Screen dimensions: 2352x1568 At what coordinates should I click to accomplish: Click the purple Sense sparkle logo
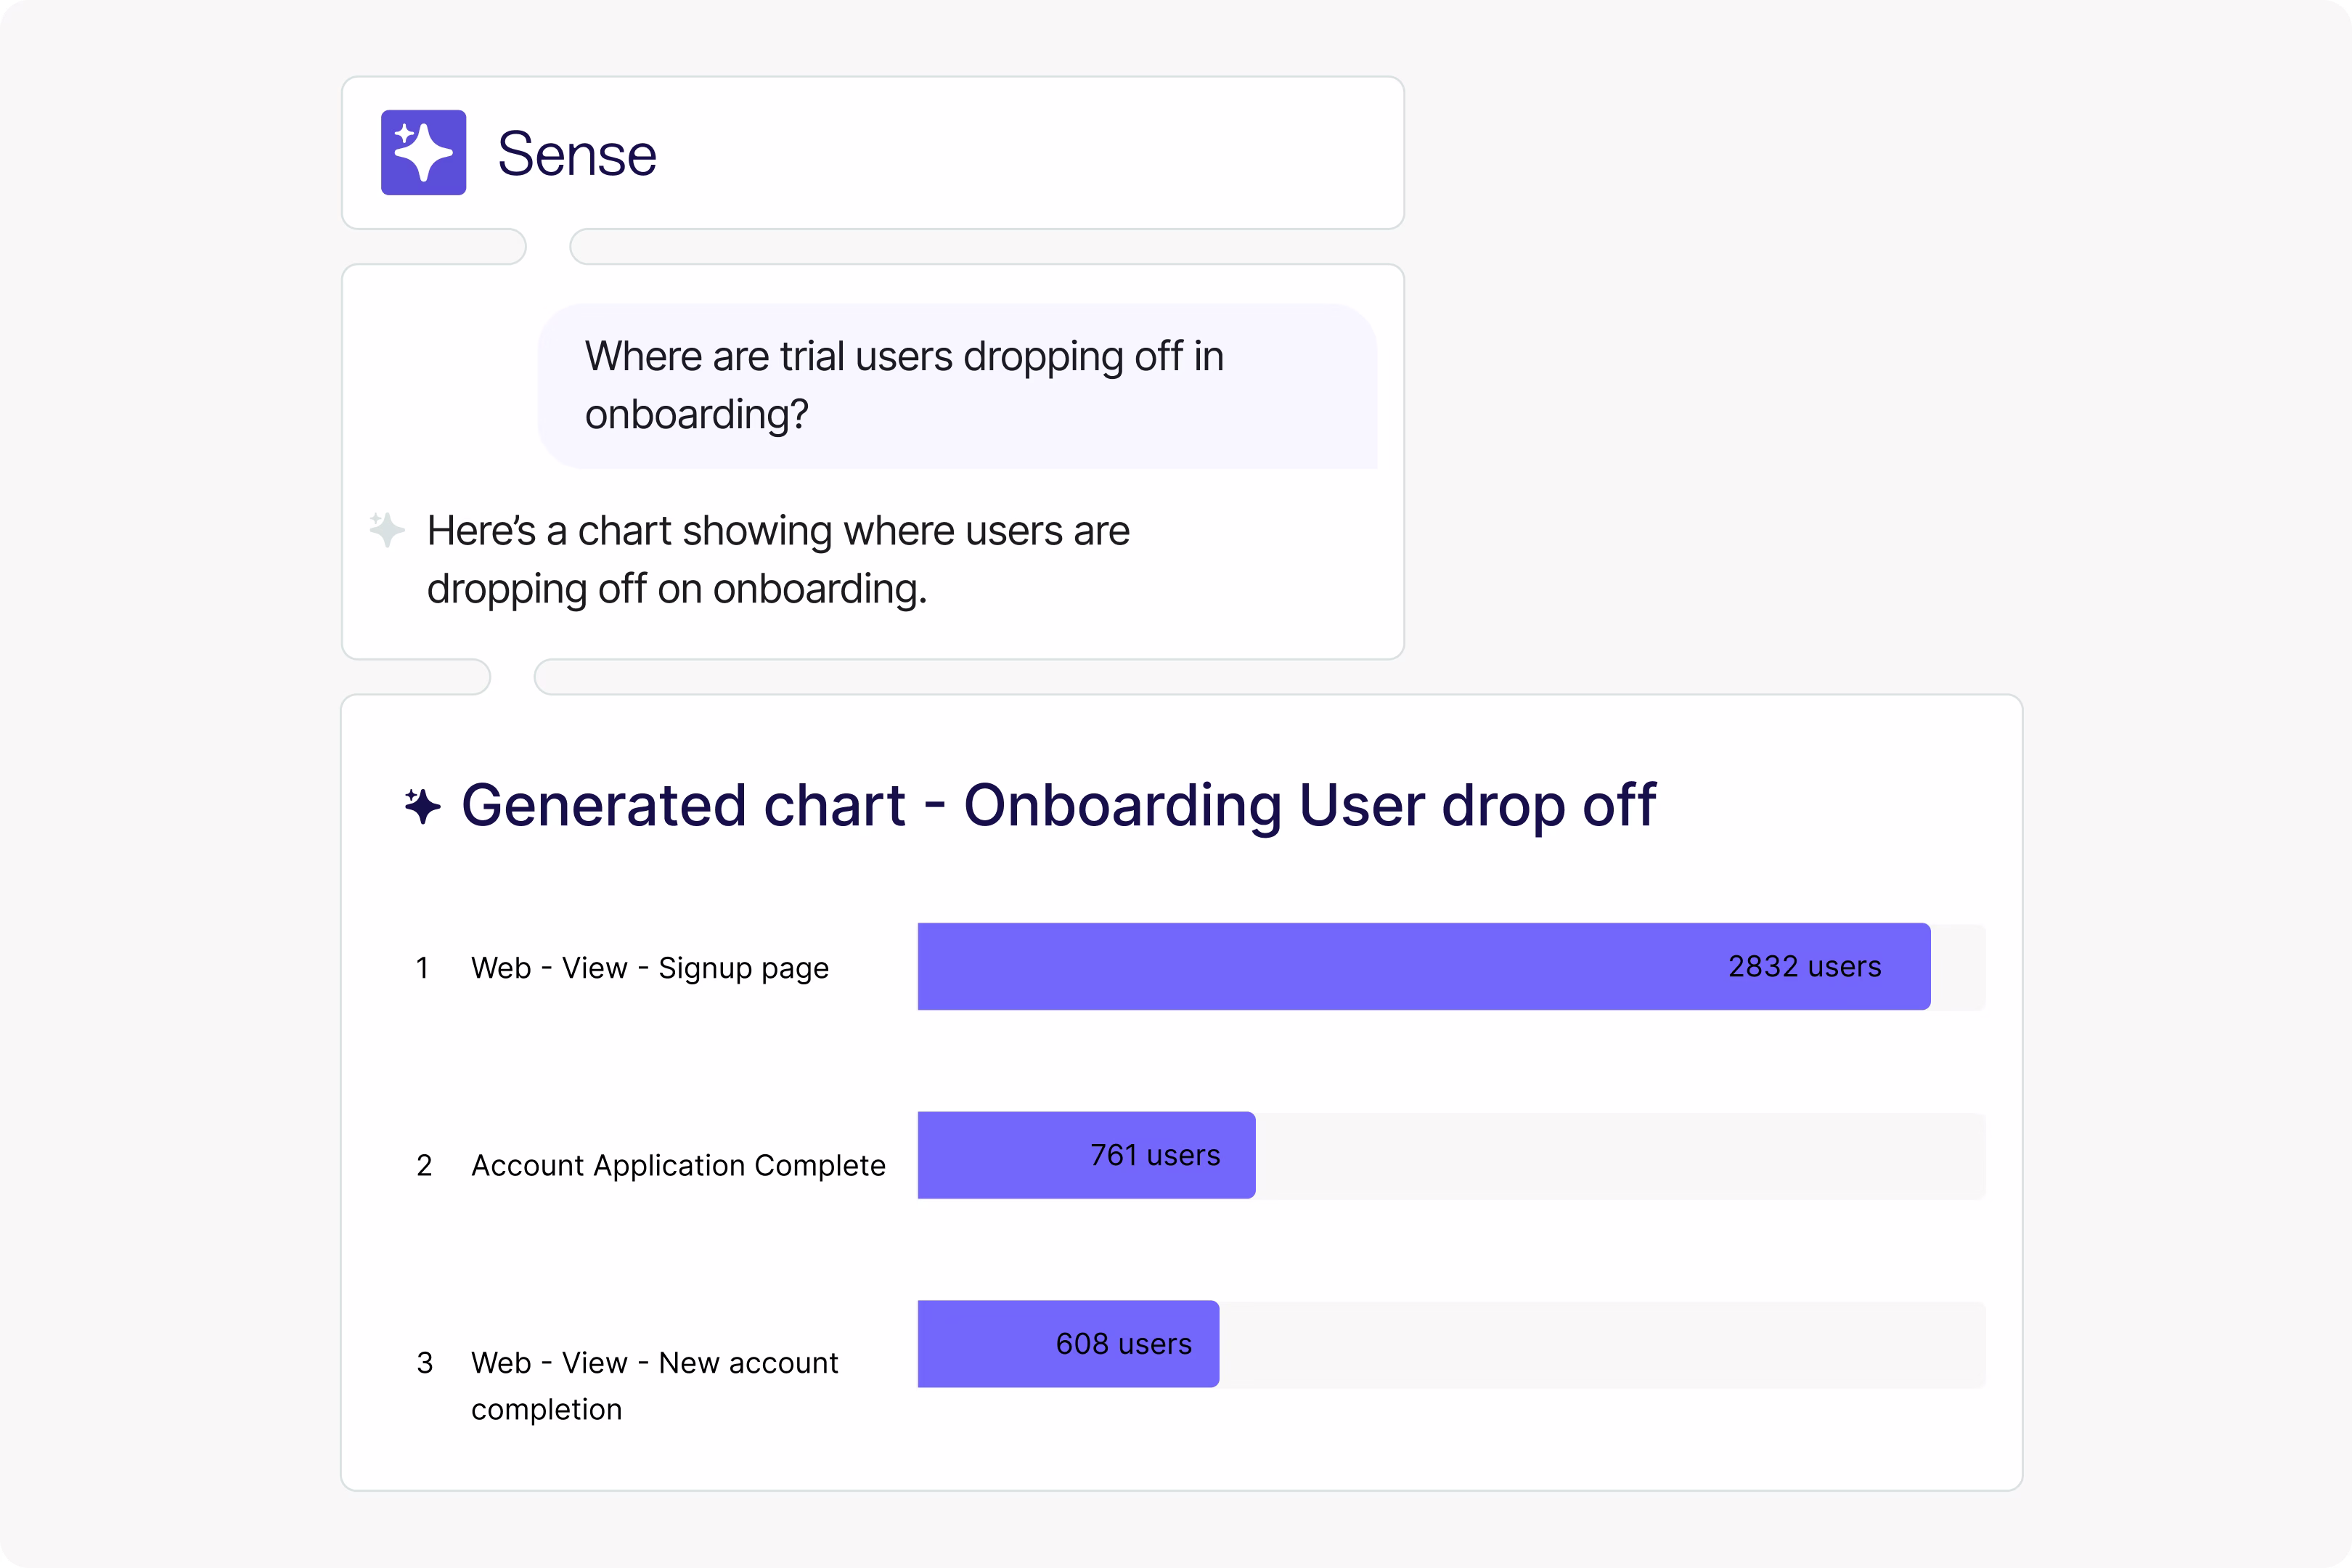click(423, 152)
